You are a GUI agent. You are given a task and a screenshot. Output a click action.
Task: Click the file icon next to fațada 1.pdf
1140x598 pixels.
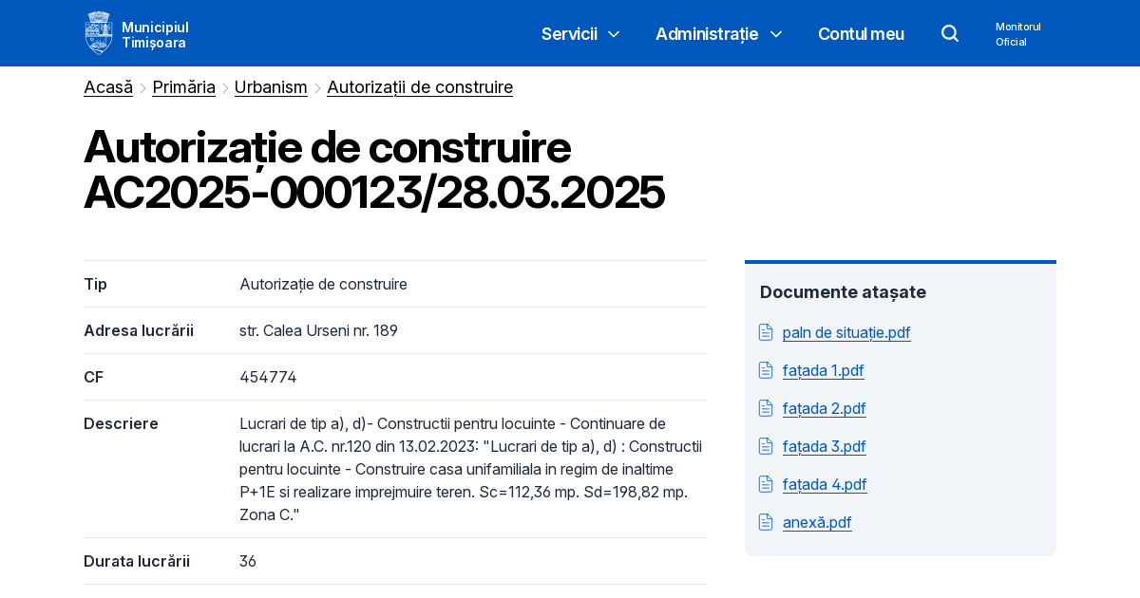(766, 370)
